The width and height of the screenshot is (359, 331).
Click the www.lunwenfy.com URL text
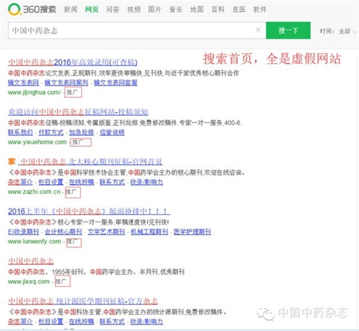(x=34, y=241)
